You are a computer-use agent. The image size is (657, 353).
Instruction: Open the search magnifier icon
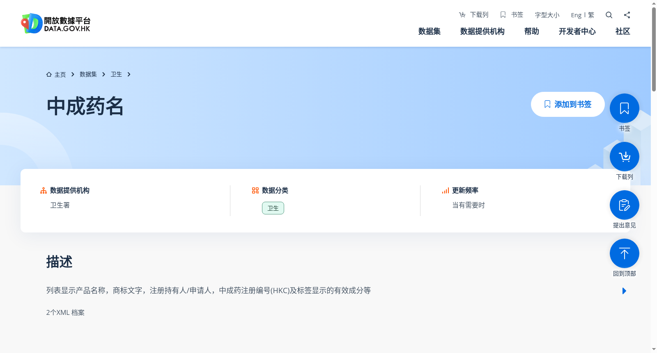click(x=609, y=15)
